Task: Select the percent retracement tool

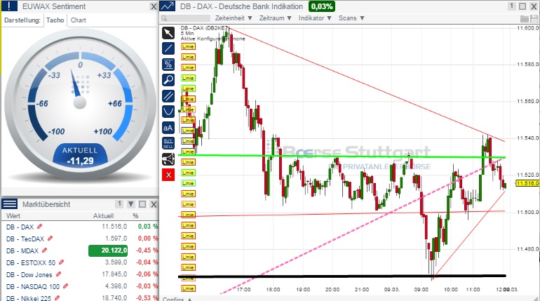Action: pyautogui.click(x=168, y=64)
